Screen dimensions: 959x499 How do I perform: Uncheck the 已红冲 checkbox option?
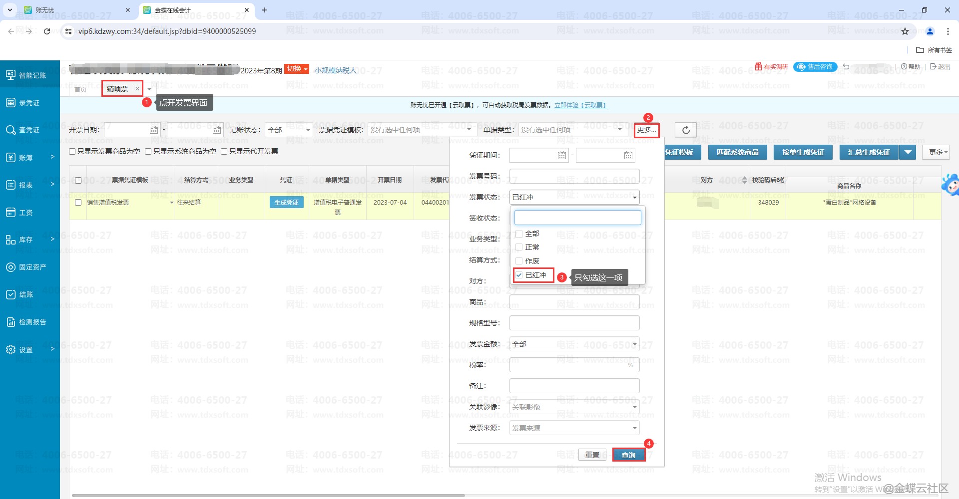(x=519, y=275)
